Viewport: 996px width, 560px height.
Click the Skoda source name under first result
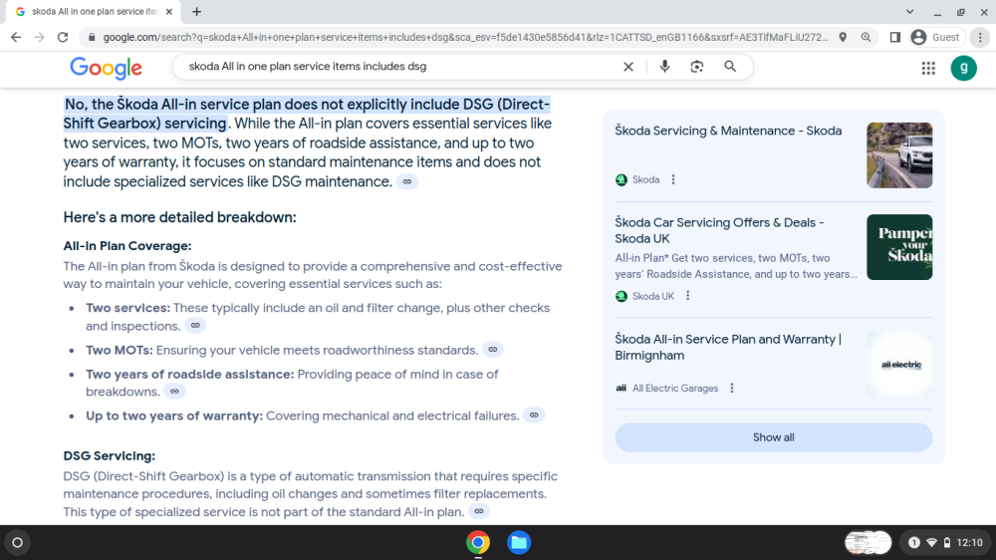pos(645,180)
